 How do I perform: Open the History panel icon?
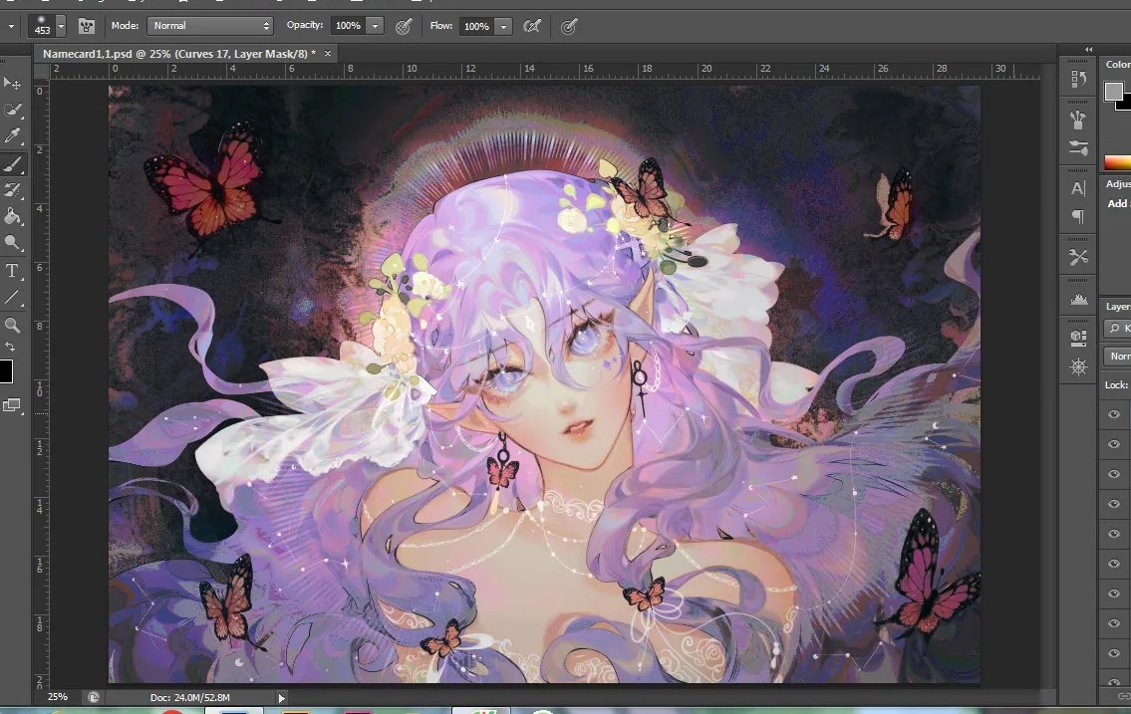pos(1078,79)
